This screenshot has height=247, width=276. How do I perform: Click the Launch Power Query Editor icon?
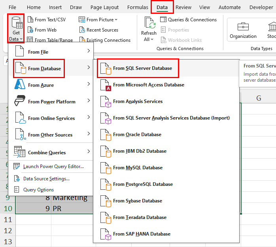(17, 166)
